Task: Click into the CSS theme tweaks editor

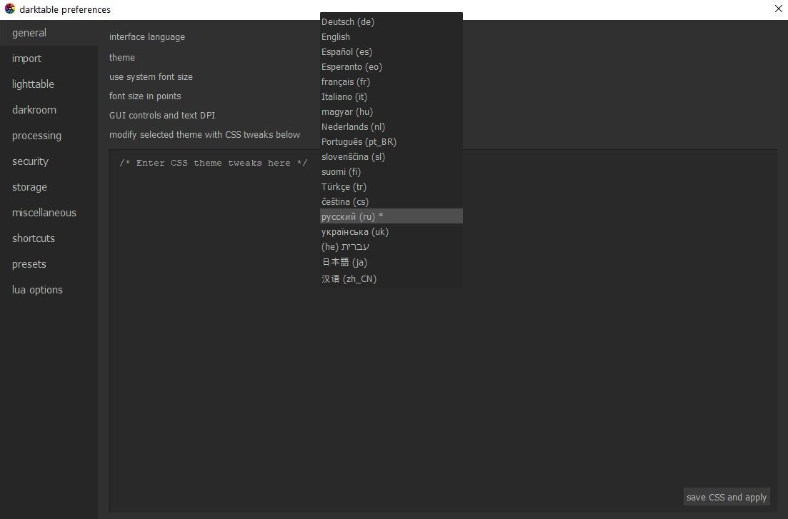Action: pos(443,331)
